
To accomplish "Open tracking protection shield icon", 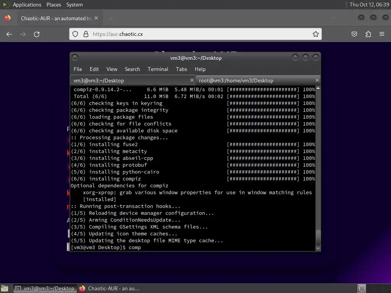I will point(75,34).
